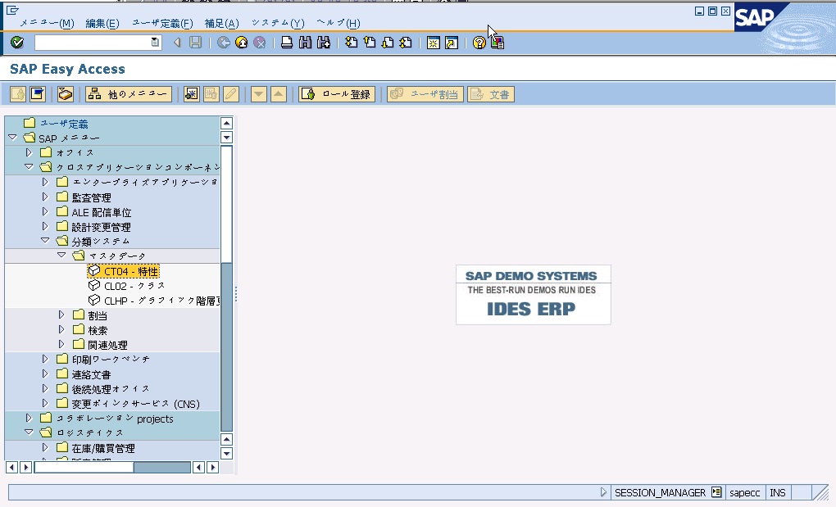The height and width of the screenshot is (507, 836).
Task: Click the Find Next binoculars-plus icon
Action: (x=324, y=42)
